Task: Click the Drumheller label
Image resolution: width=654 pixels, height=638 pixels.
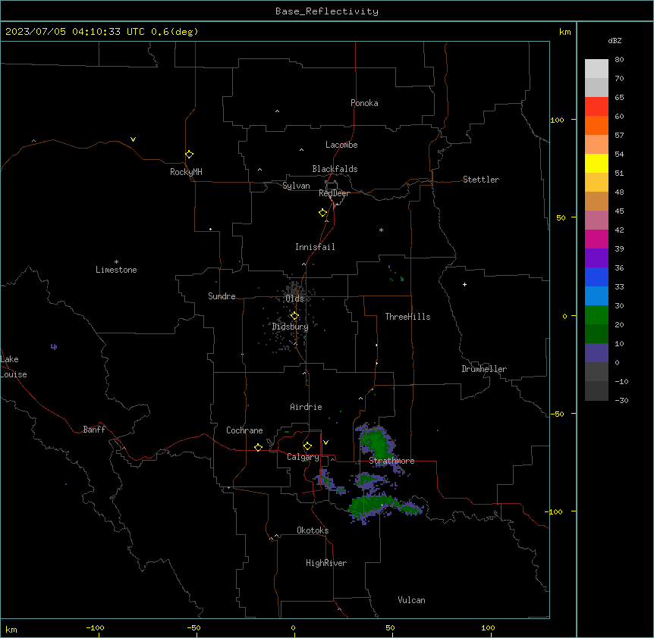Action: [484, 369]
